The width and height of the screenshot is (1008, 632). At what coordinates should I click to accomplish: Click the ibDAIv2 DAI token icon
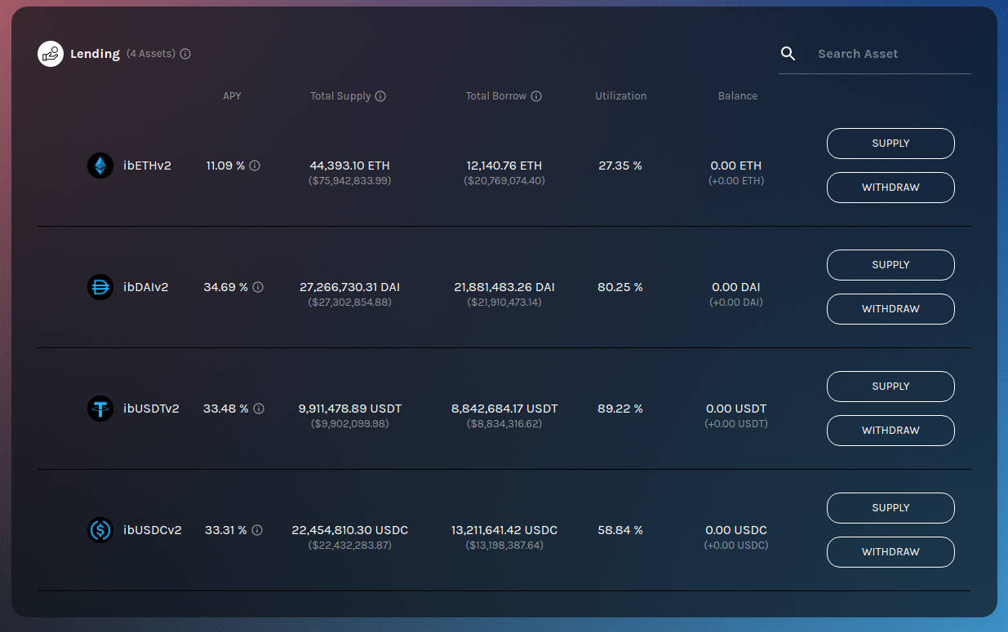100,287
